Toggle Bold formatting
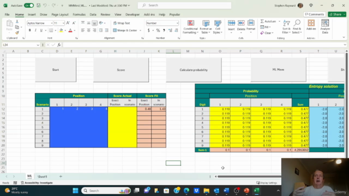The height and width of the screenshot is (196, 349). [29, 30]
